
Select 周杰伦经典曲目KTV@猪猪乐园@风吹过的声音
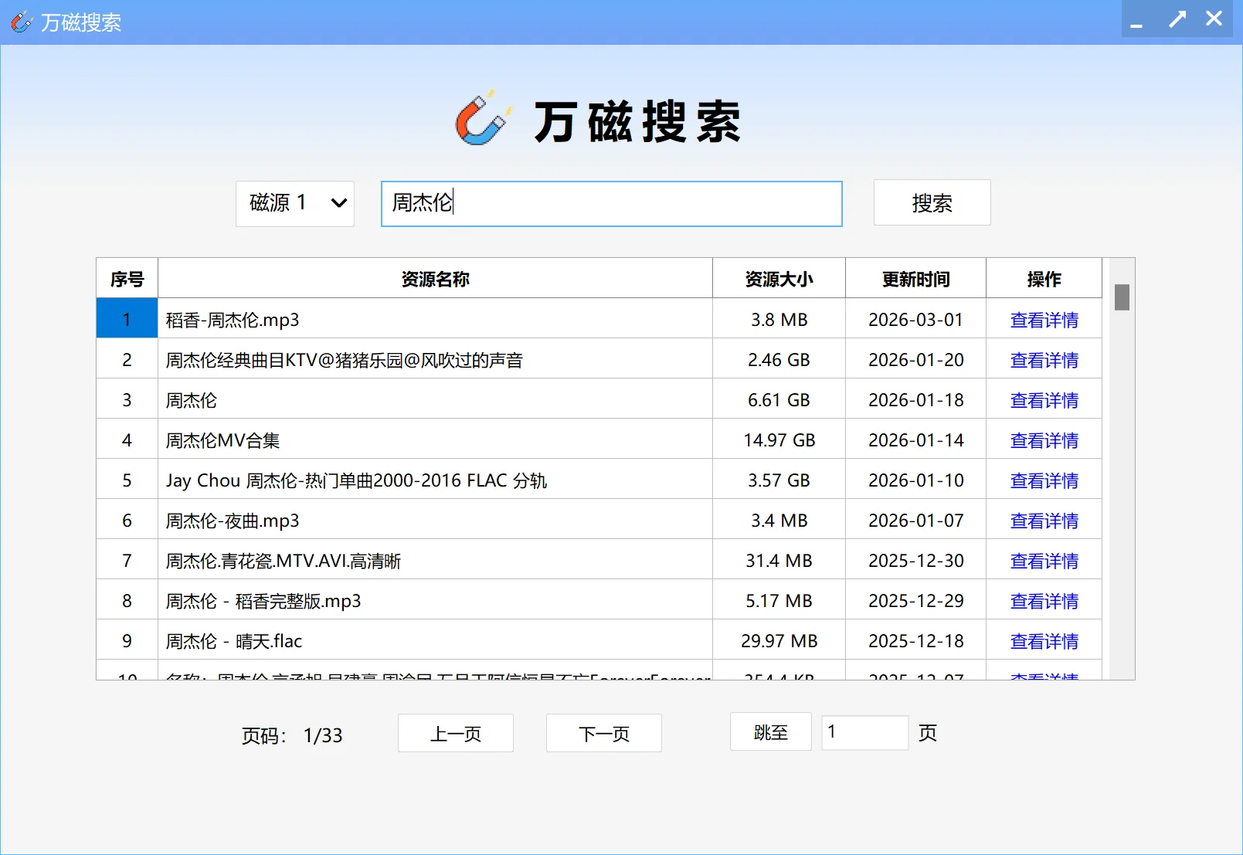[x=435, y=360]
